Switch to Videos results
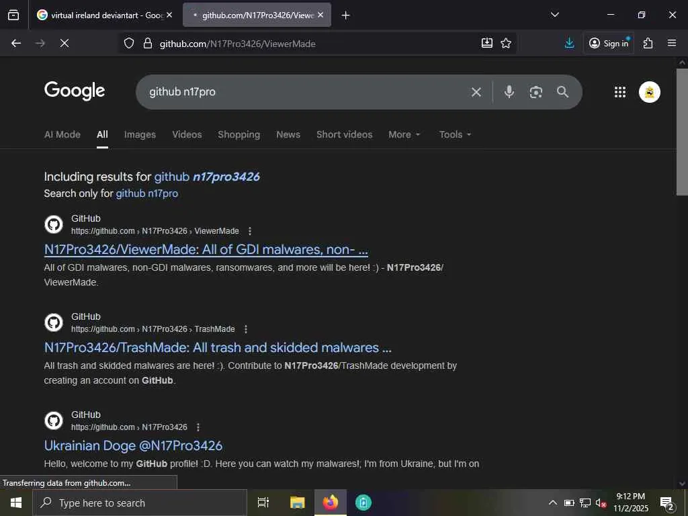688x516 pixels. pyautogui.click(x=187, y=134)
